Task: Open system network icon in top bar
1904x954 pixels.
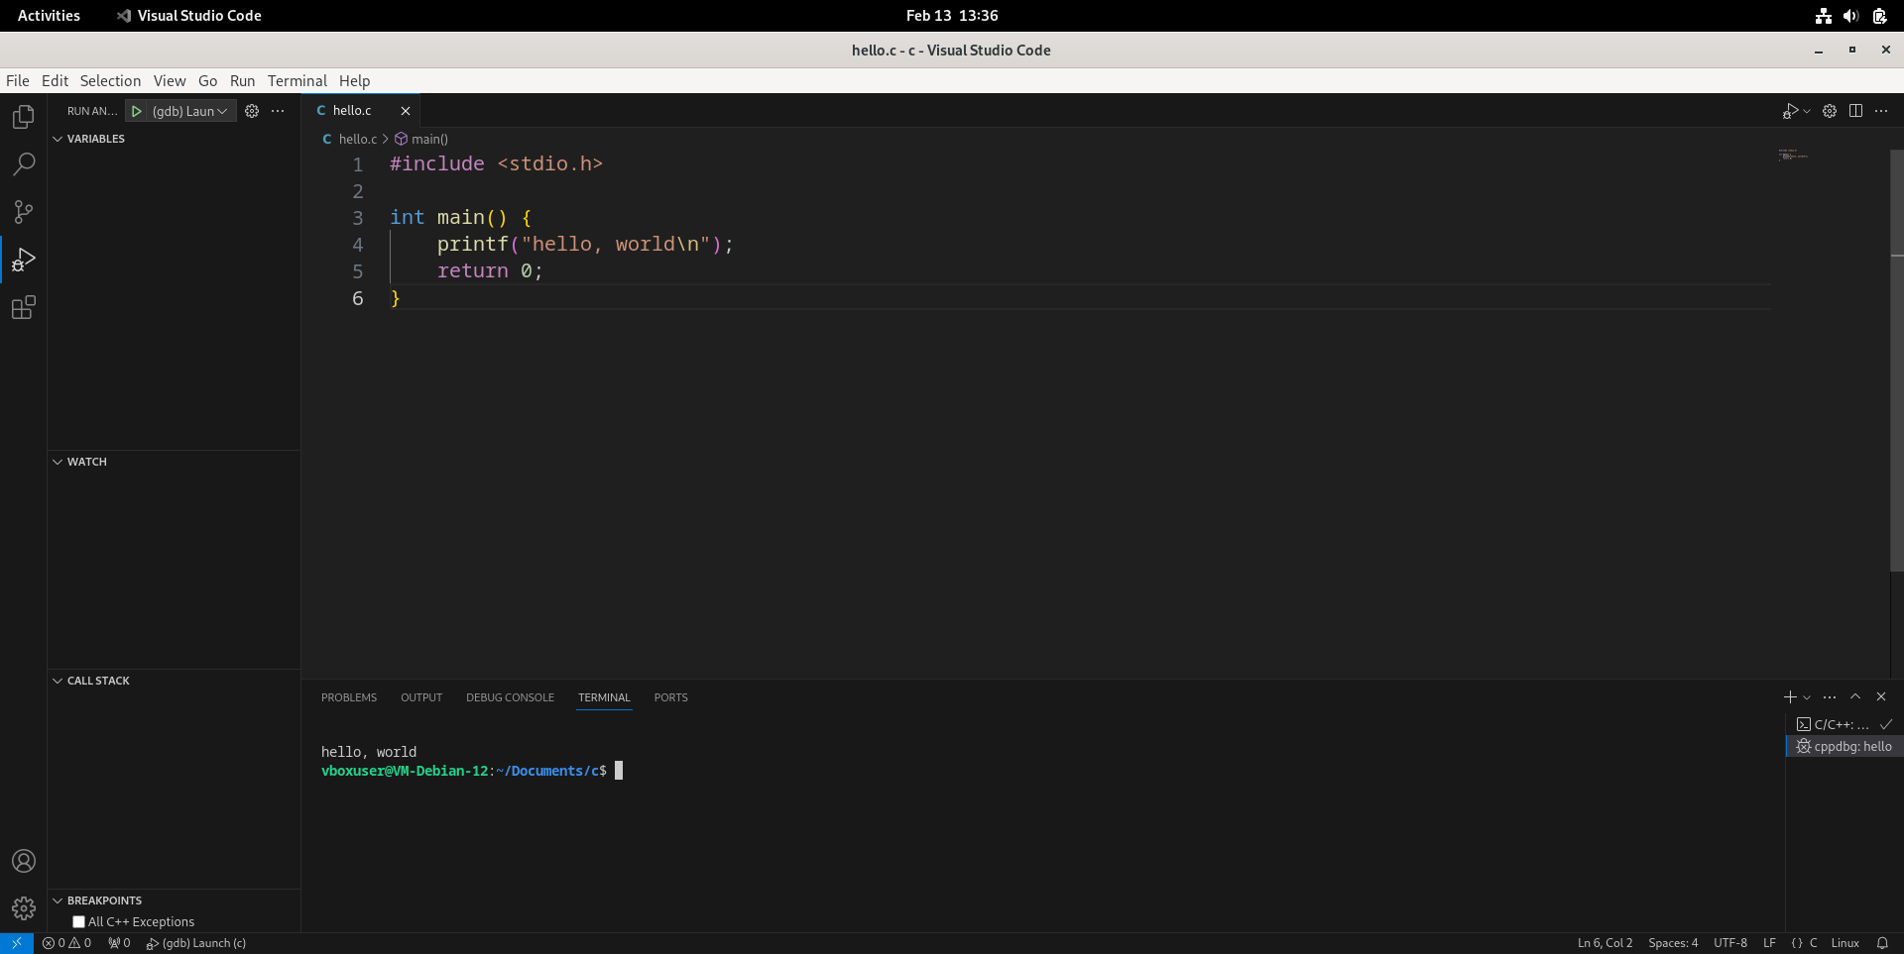Action: pos(1823,16)
